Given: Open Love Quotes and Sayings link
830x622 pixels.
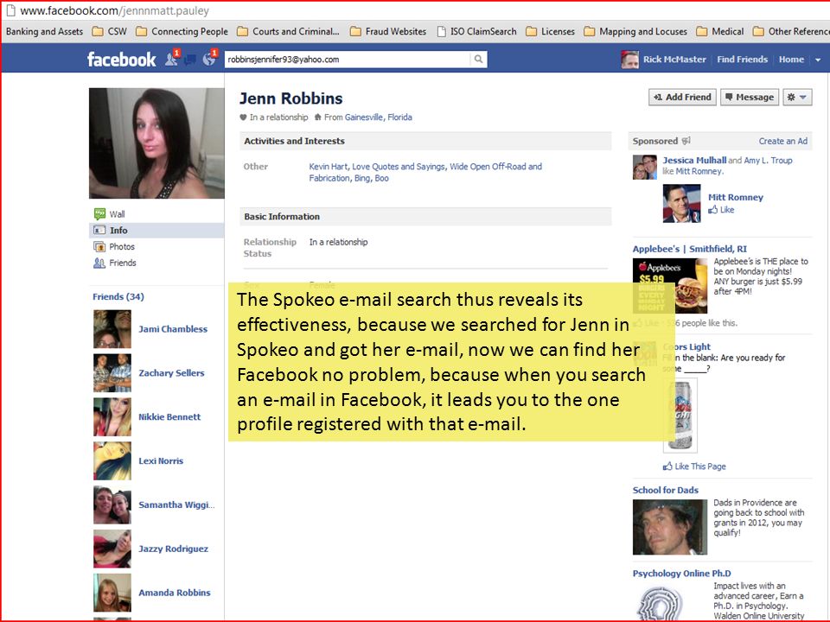Looking at the screenshot, I should (399, 167).
